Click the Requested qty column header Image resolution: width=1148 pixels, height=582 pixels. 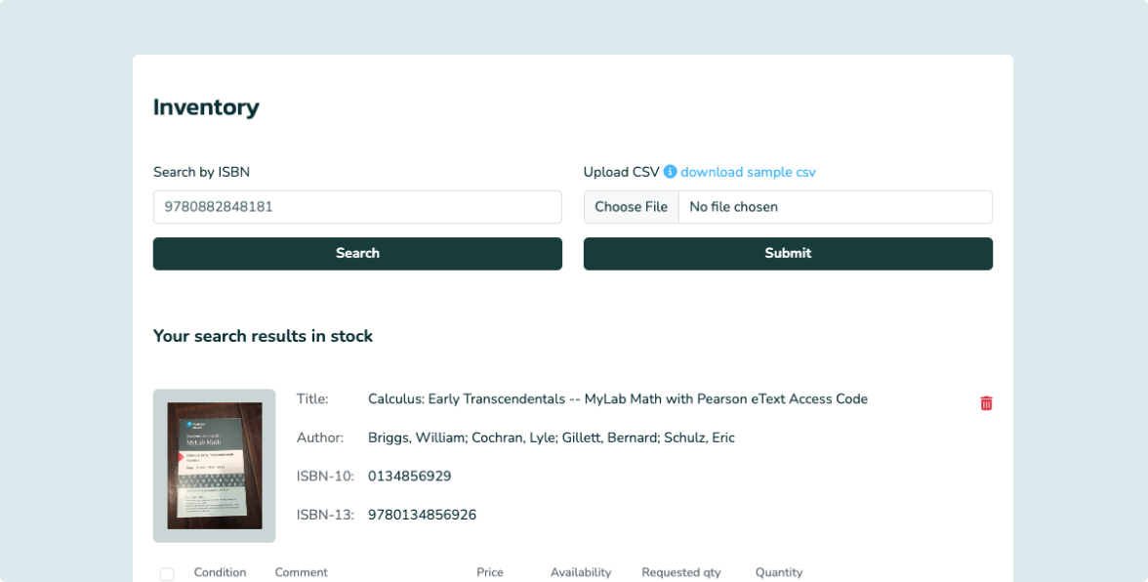[681, 572]
